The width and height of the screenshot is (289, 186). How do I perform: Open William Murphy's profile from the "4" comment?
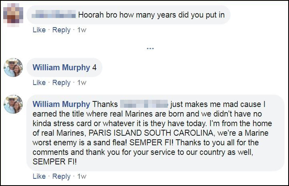(x=61, y=67)
